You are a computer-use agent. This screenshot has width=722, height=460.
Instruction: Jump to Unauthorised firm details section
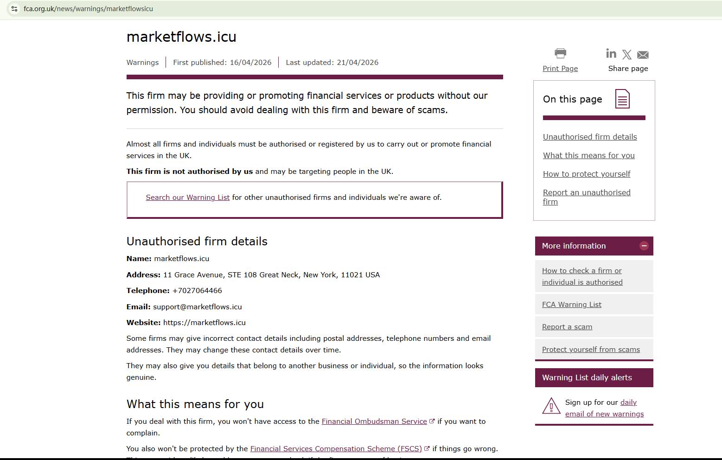pyautogui.click(x=590, y=137)
